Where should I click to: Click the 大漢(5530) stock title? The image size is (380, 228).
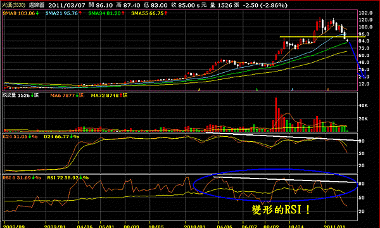[13, 5]
